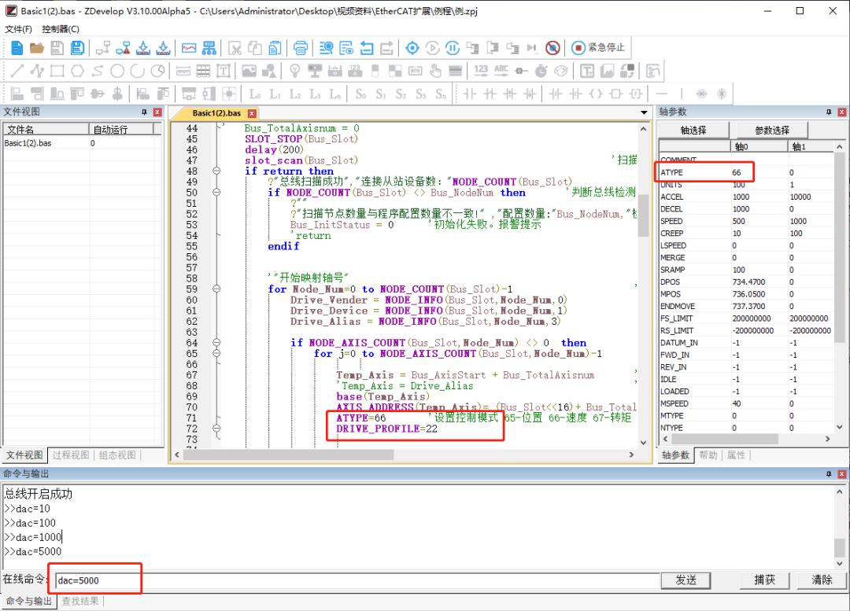Screen dimensions: 850x611
Task: Switch to the 过程视图 tab
Action: [x=70, y=455]
